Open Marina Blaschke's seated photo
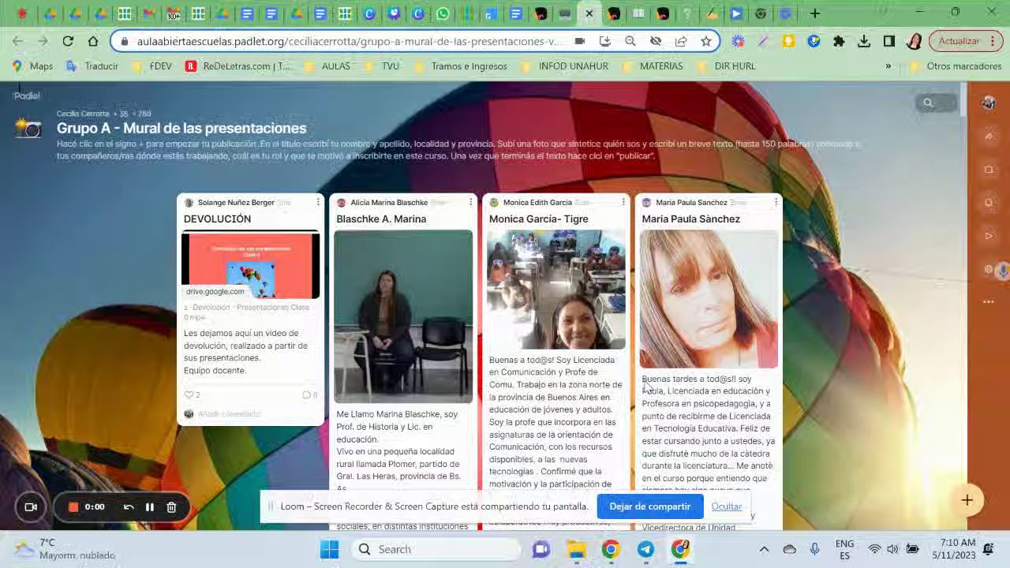The width and height of the screenshot is (1010, 568). coord(403,316)
